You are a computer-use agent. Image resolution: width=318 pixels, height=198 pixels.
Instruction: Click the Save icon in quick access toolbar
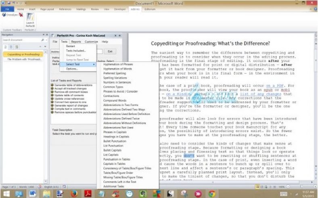pyautogui.click(x=8, y=2)
